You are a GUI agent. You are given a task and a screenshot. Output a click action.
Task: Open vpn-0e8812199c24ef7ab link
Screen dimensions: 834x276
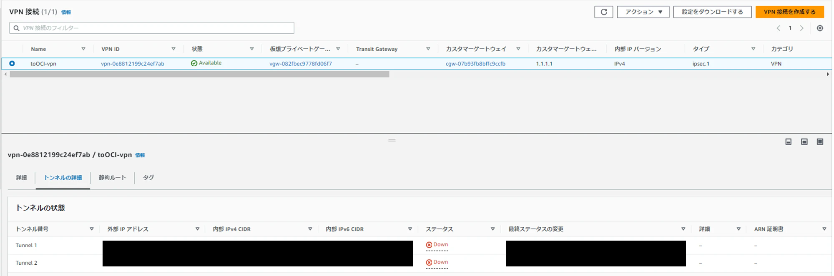pyautogui.click(x=133, y=64)
